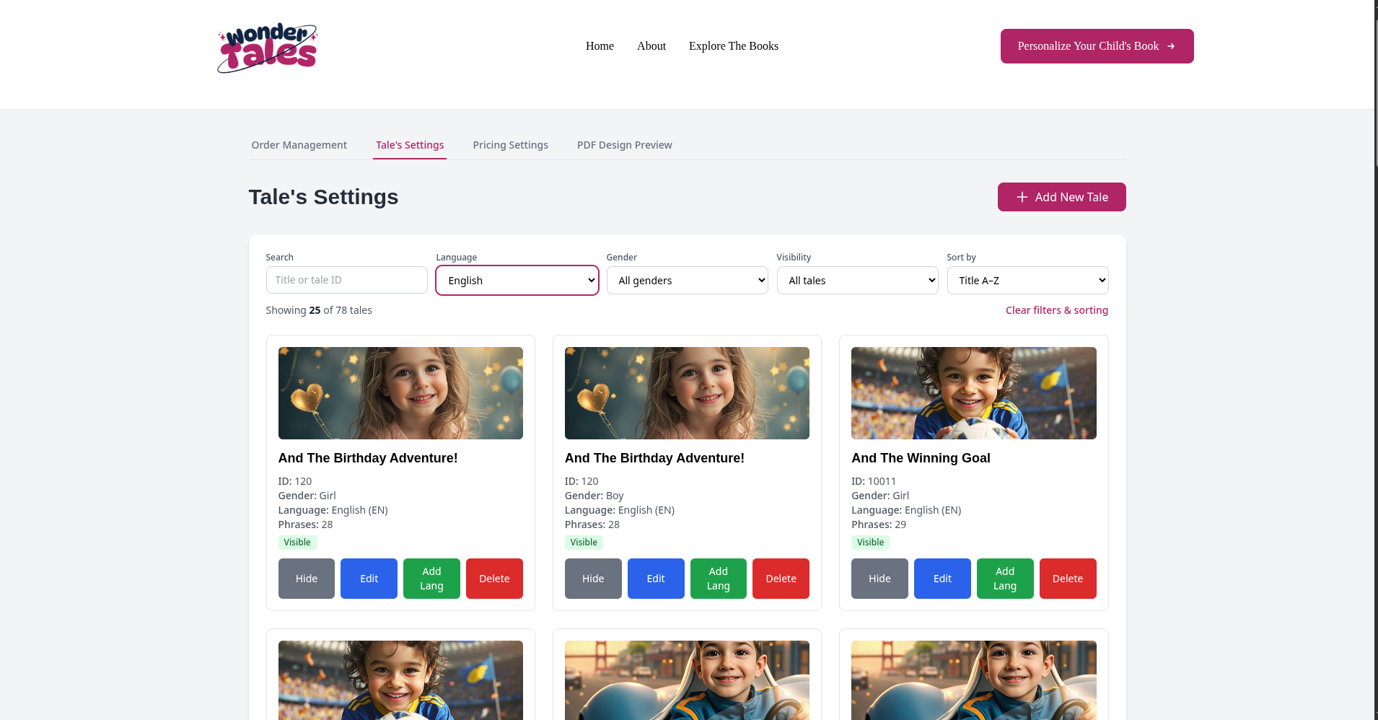
Task: Hide the Boy Birthday Adventure tale
Action: pyautogui.click(x=593, y=579)
